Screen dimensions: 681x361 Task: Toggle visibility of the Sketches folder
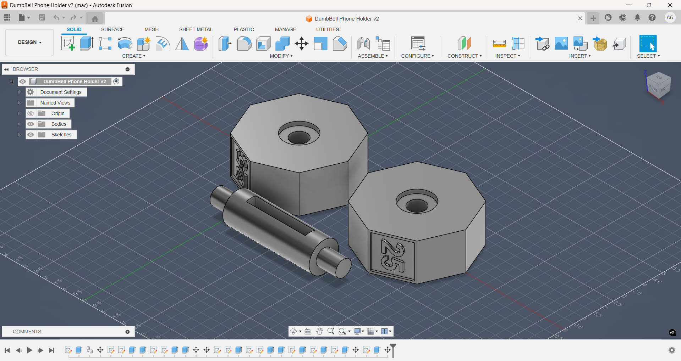point(31,135)
